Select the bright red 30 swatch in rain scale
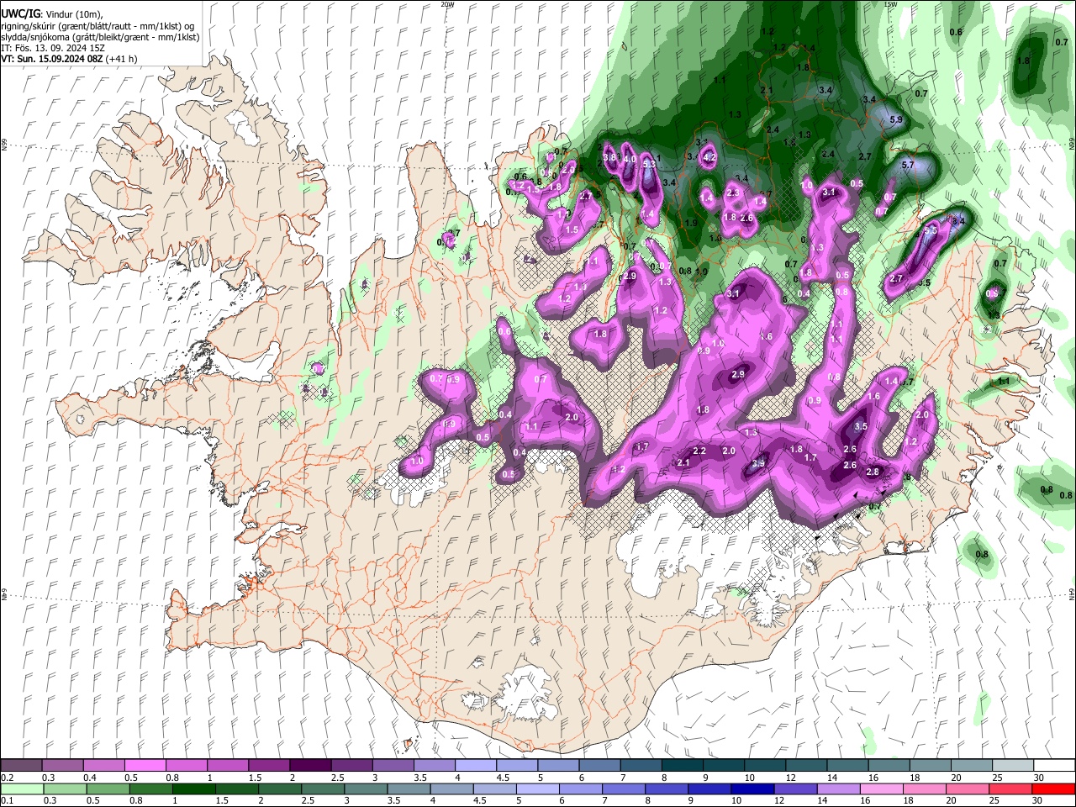Viewport: 1076px width, 807px height. (1053, 789)
